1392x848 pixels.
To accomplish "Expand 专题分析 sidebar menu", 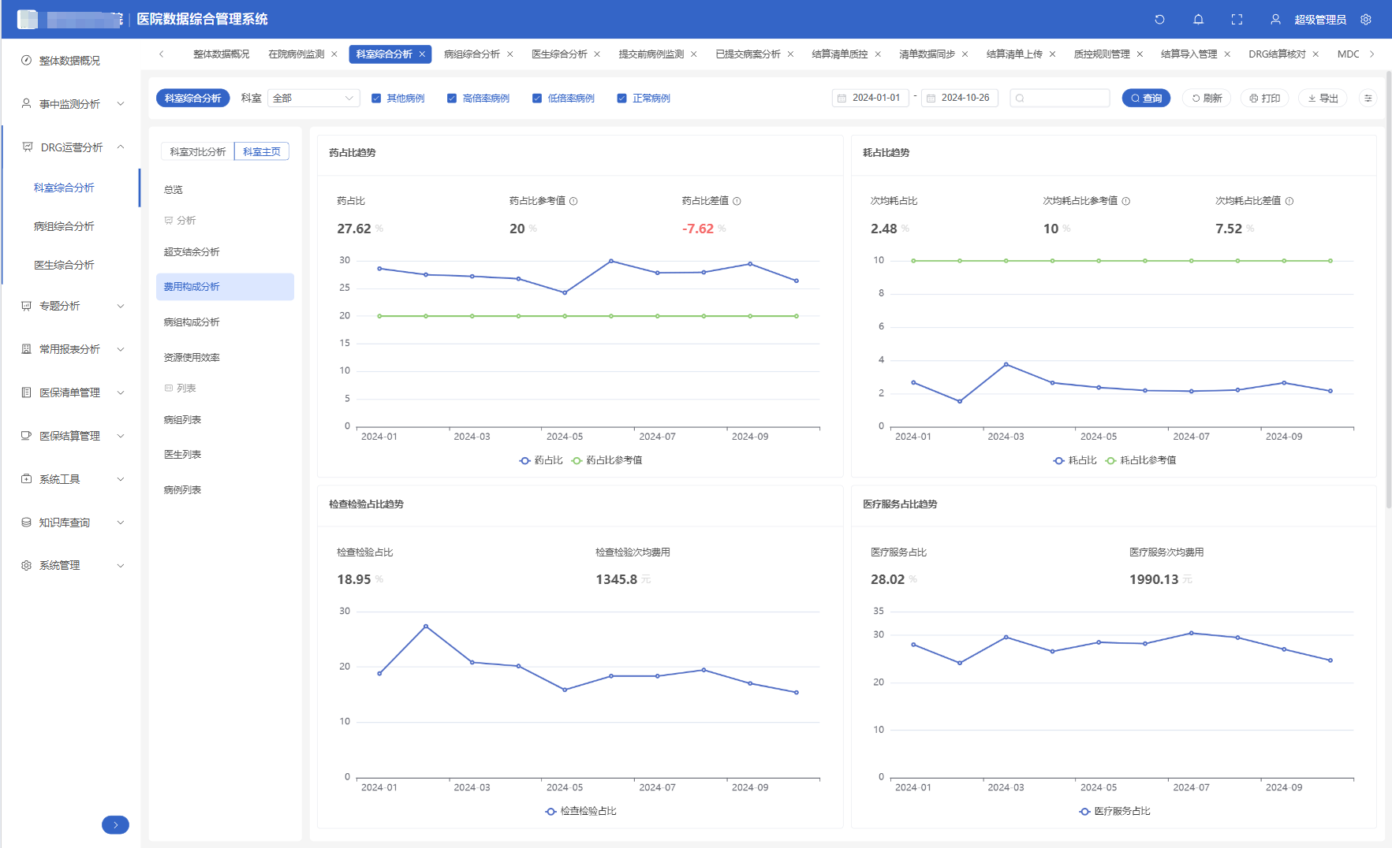I will [x=73, y=306].
